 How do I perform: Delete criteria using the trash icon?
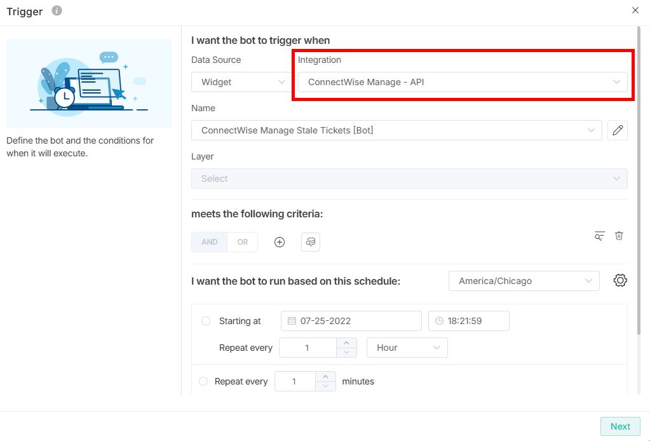click(619, 236)
